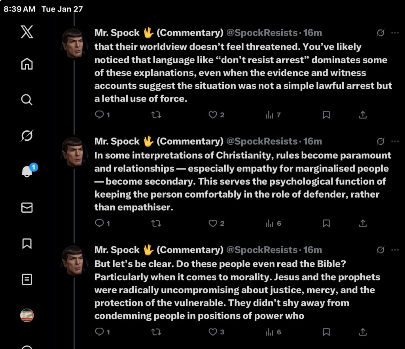
Task: Go to Home feed icon
Action: pyautogui.click(x=27, y=64)
